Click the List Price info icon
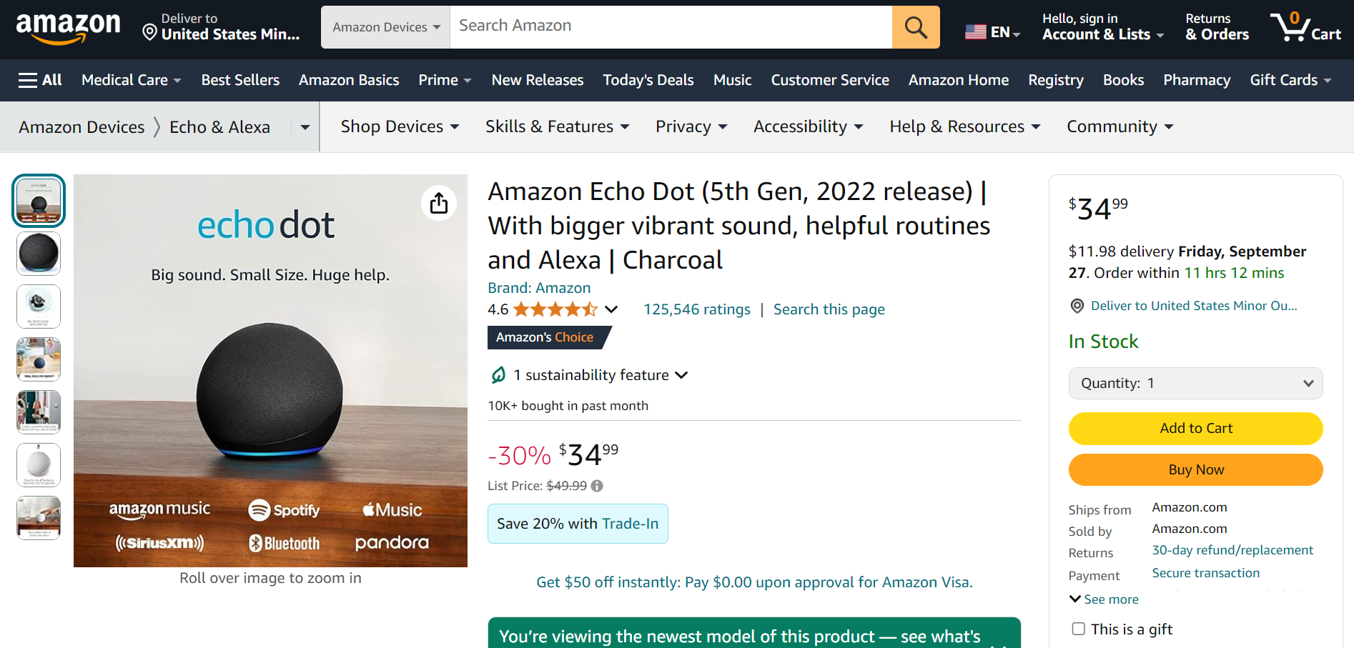The image size is (1354, 648). (x=597, y=486)
